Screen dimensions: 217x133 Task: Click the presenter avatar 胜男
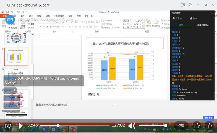(x=10, y=20)
